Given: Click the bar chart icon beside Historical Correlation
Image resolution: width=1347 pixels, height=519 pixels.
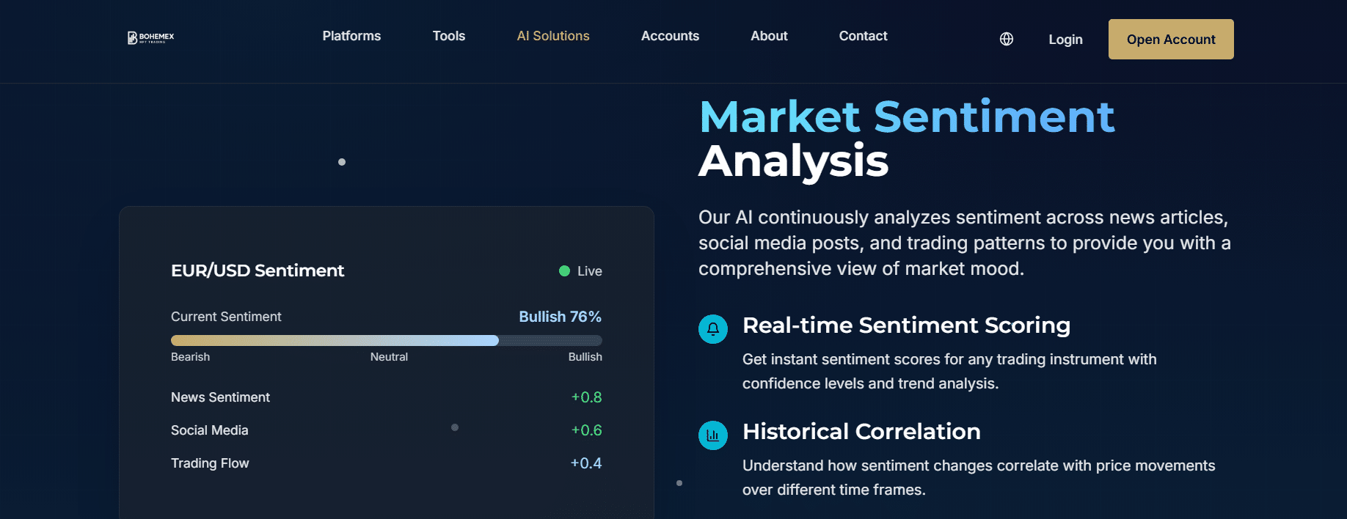Looking at the screenshot, I should pyautogui.click(x=712, y=435).
